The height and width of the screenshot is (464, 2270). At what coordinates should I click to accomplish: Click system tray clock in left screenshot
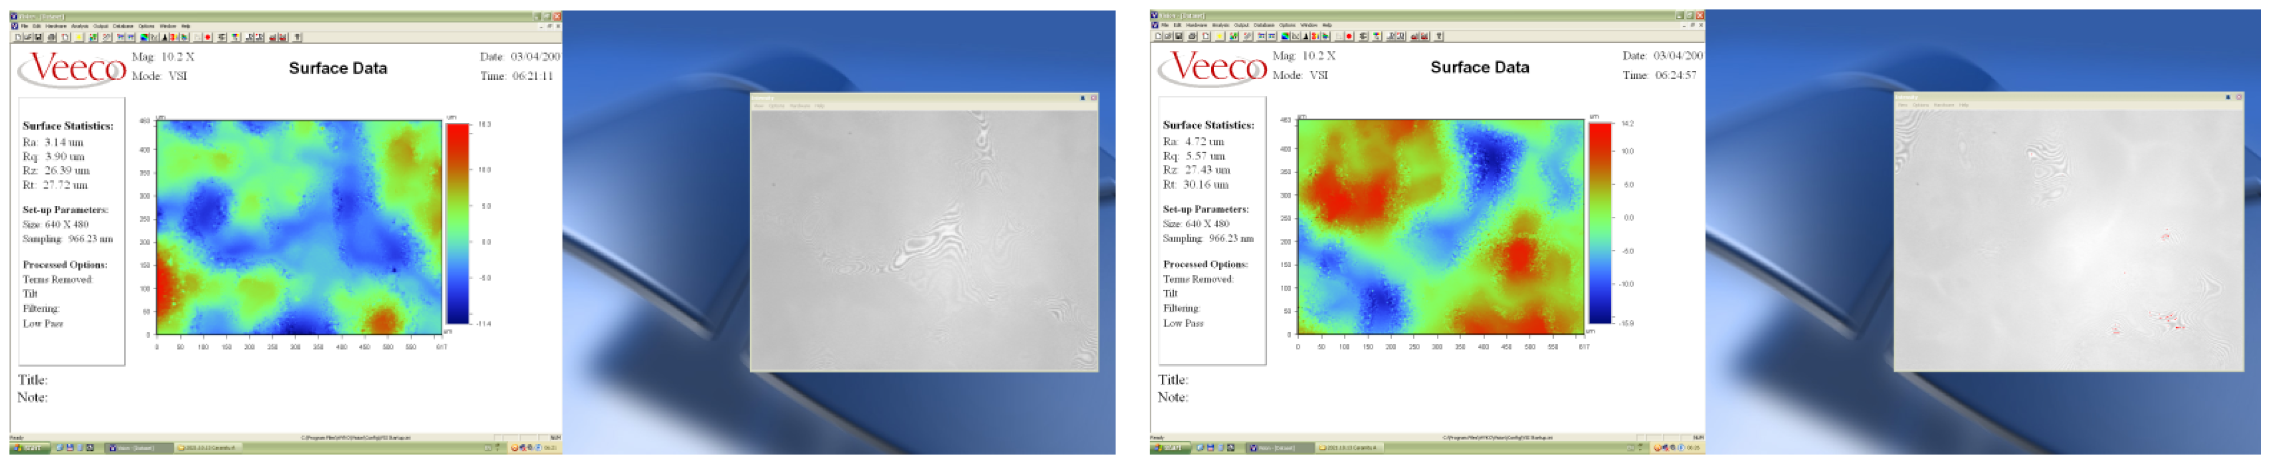[551, 448]
